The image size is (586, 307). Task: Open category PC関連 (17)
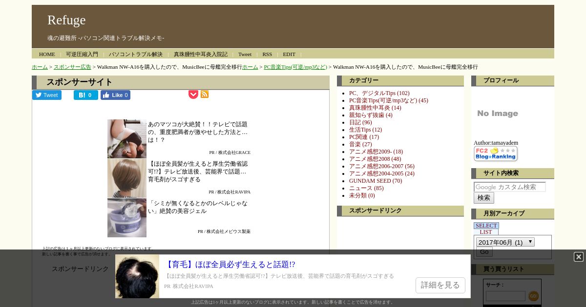point(364,137)
